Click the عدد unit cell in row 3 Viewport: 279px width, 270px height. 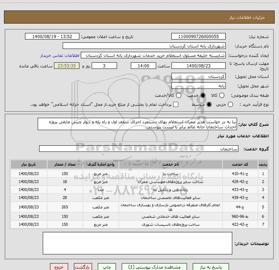[101, 190]
